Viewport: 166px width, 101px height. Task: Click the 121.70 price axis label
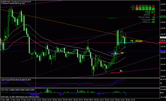point(163,58)
